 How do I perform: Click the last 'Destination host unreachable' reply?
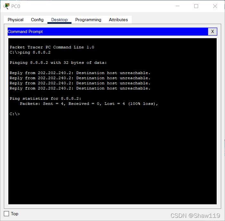tap(80, 88)
